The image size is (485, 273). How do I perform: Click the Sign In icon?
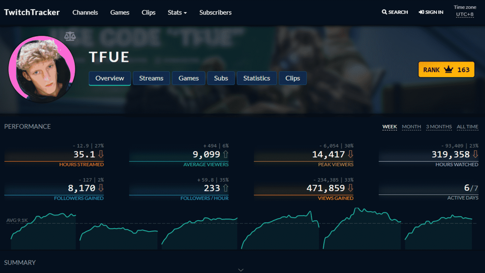(x=421, y=12)
